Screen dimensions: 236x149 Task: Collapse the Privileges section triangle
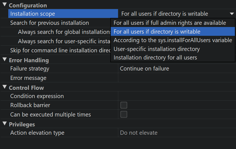click(4, 124)
